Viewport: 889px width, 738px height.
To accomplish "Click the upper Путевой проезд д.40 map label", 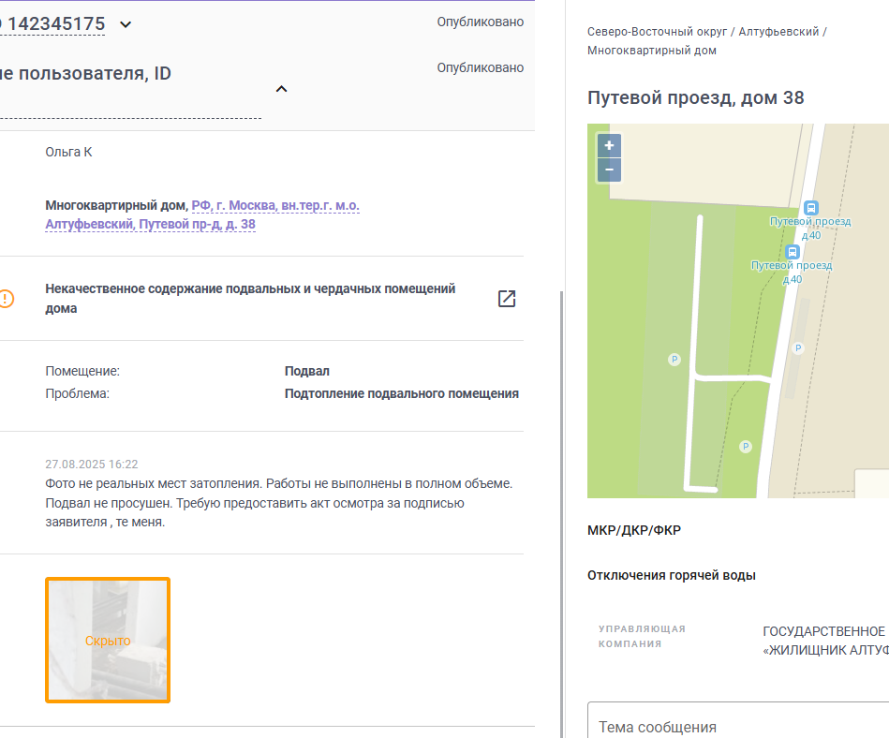I will pyautogui.click(x=810, y=228).
